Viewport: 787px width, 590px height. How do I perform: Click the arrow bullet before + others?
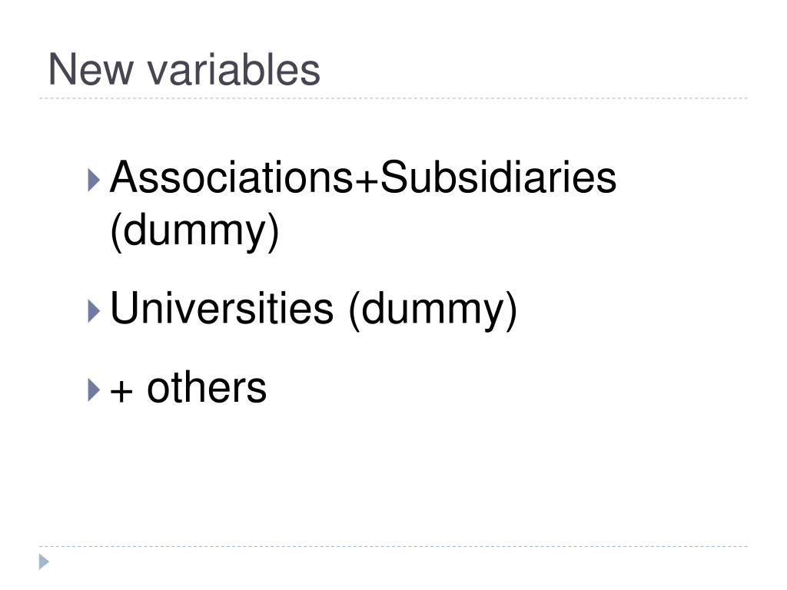(x=94, y=389)
